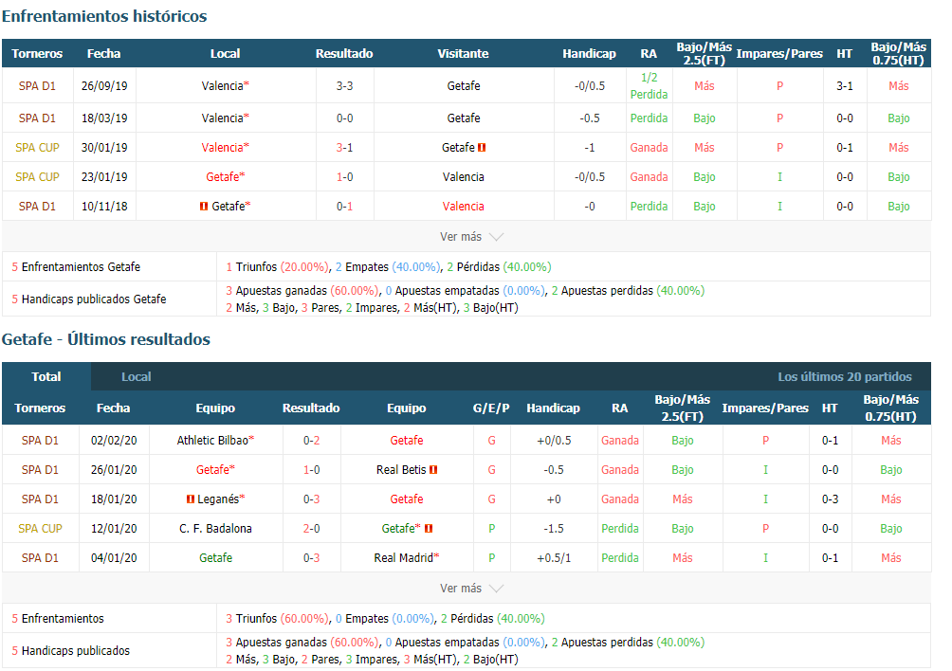Image resolution: width=952 pixels, height=671 pixels.
Task: Expand Ver más under historical matchups
Action: tap(471, 237)
